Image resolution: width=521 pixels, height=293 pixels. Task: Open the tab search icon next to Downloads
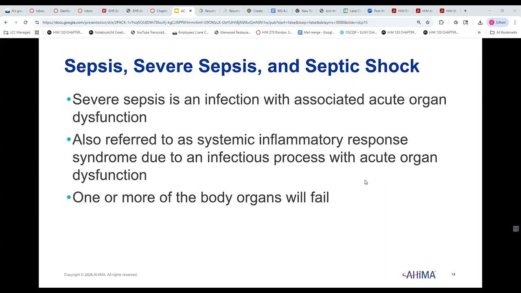(466, 22)
